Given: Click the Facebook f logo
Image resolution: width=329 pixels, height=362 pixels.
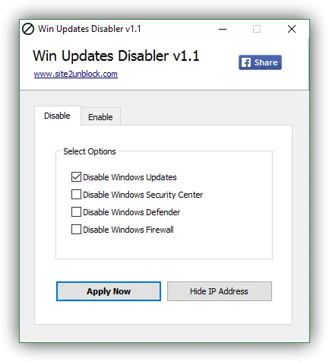Looking at the screenshot, I should [x=246, y=62].
